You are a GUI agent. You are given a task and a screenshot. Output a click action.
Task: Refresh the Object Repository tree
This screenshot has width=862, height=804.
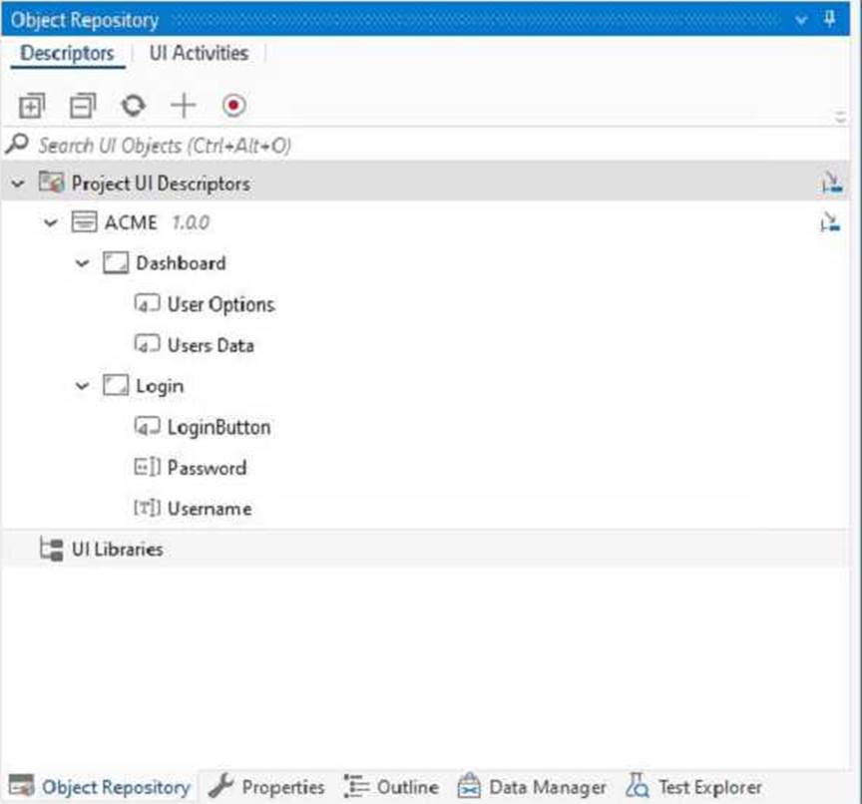pyautogui.click(x=133, y=106)
